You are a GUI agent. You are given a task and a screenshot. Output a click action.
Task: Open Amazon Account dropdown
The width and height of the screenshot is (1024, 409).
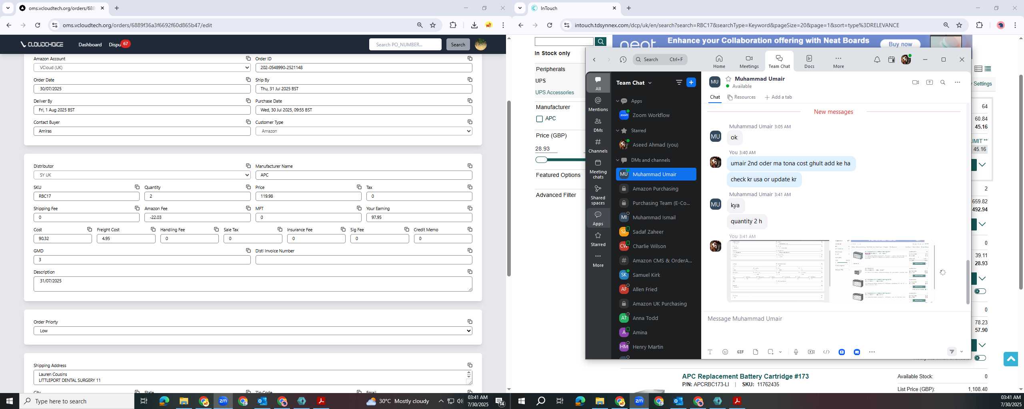click(x=142, y=68)
